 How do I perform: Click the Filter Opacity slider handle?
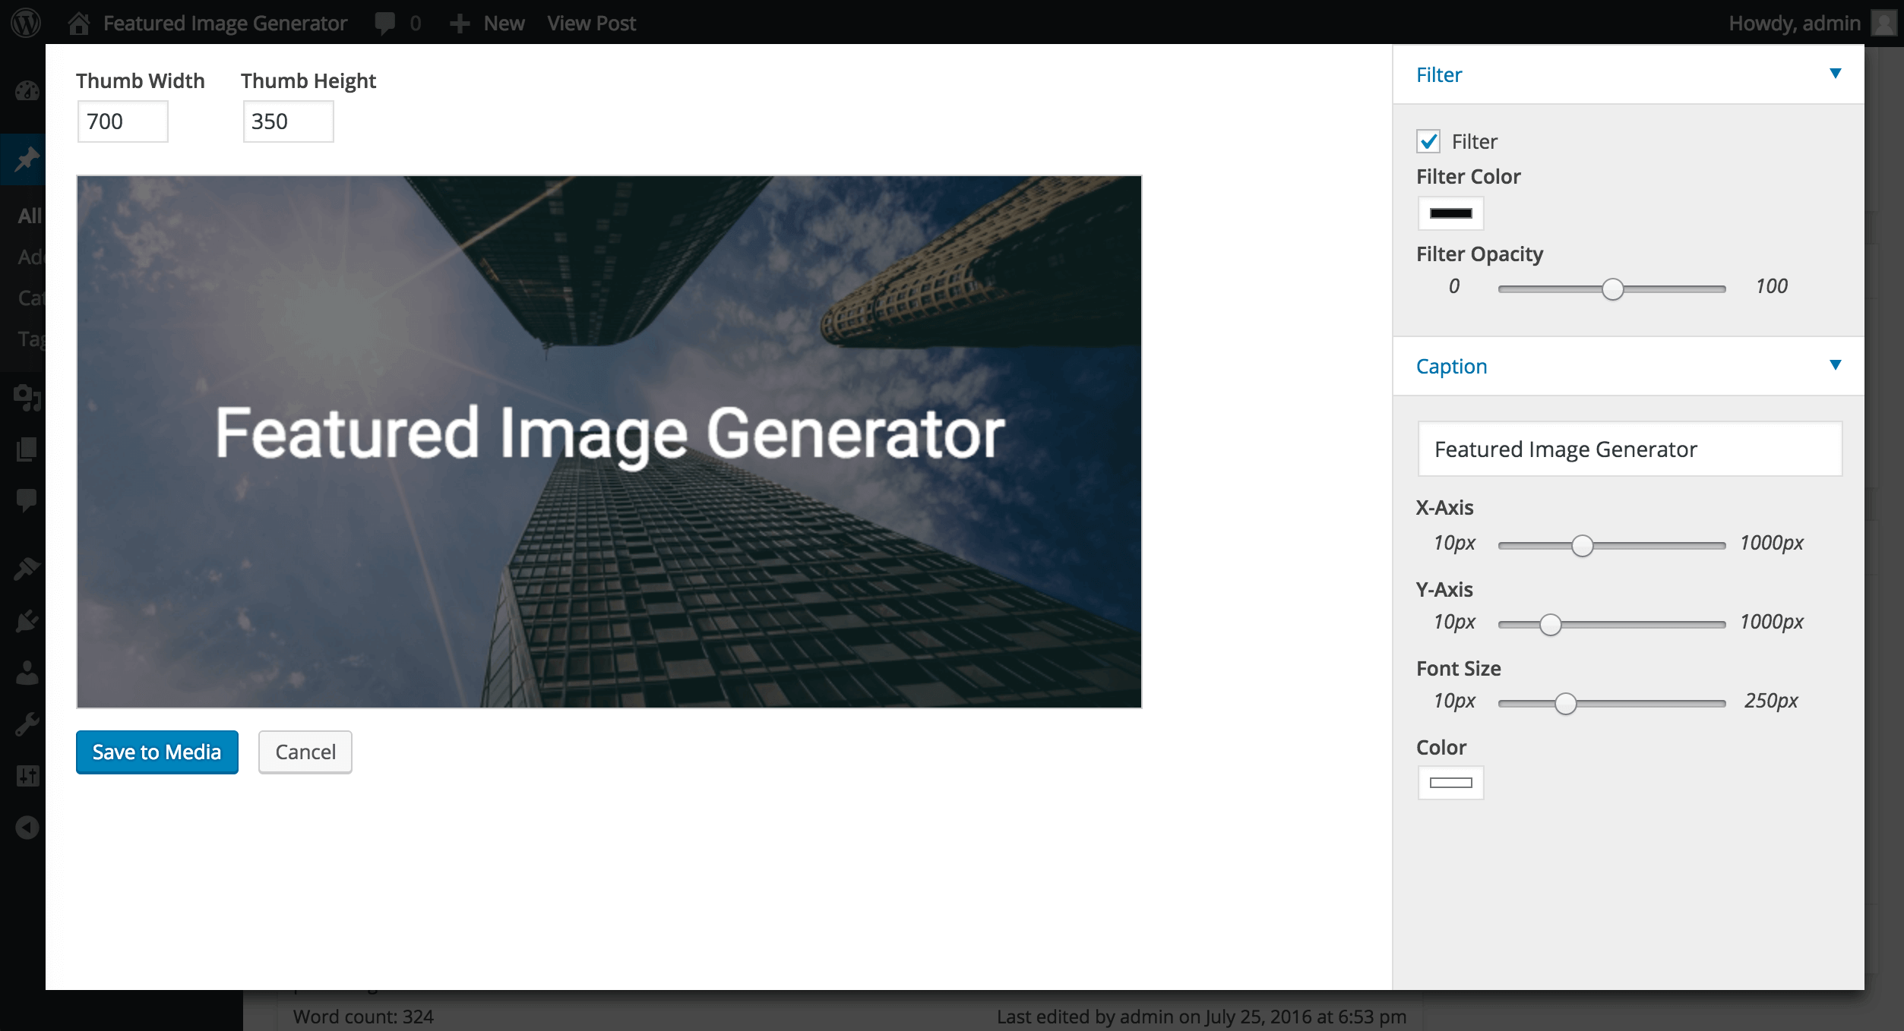click(1612, 288)
